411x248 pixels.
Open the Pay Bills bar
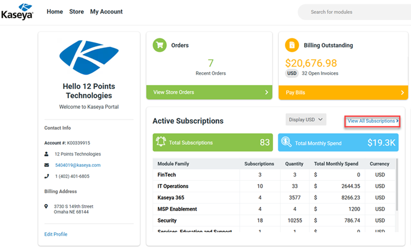pyautogui.click(x=343, y=92)
